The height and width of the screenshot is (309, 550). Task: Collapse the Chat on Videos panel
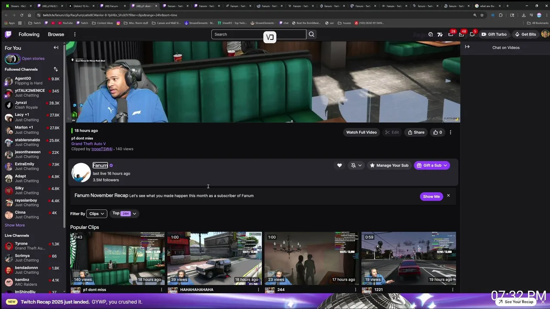click(x=467, y=47)
